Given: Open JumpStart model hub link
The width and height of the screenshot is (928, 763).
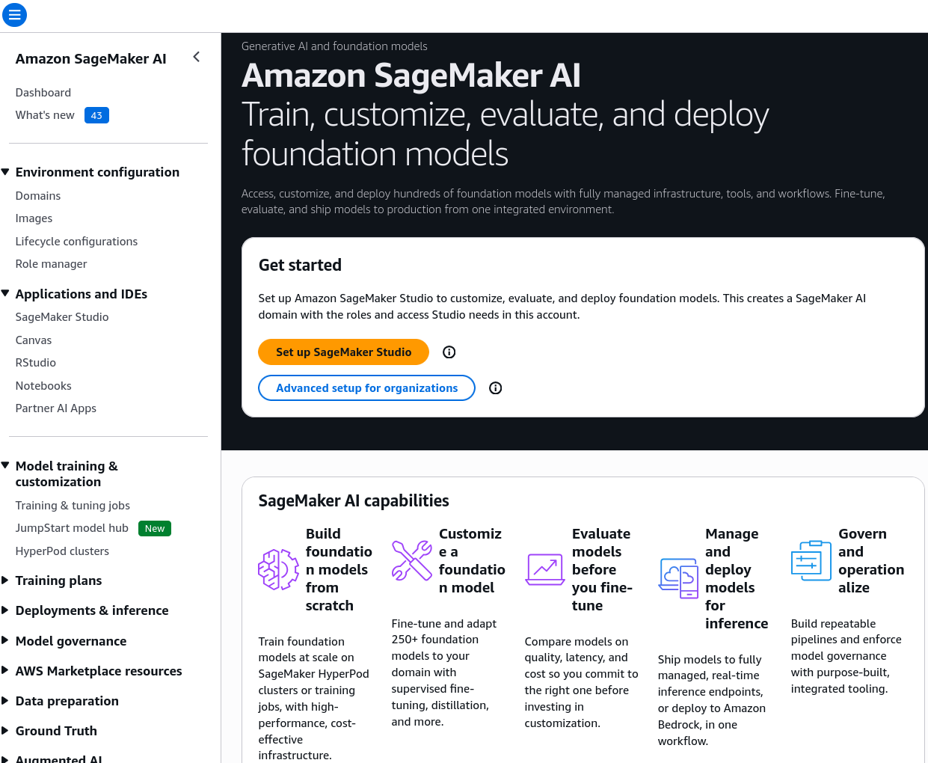Looking at the screenshot, I should click(x=72, y=528).
